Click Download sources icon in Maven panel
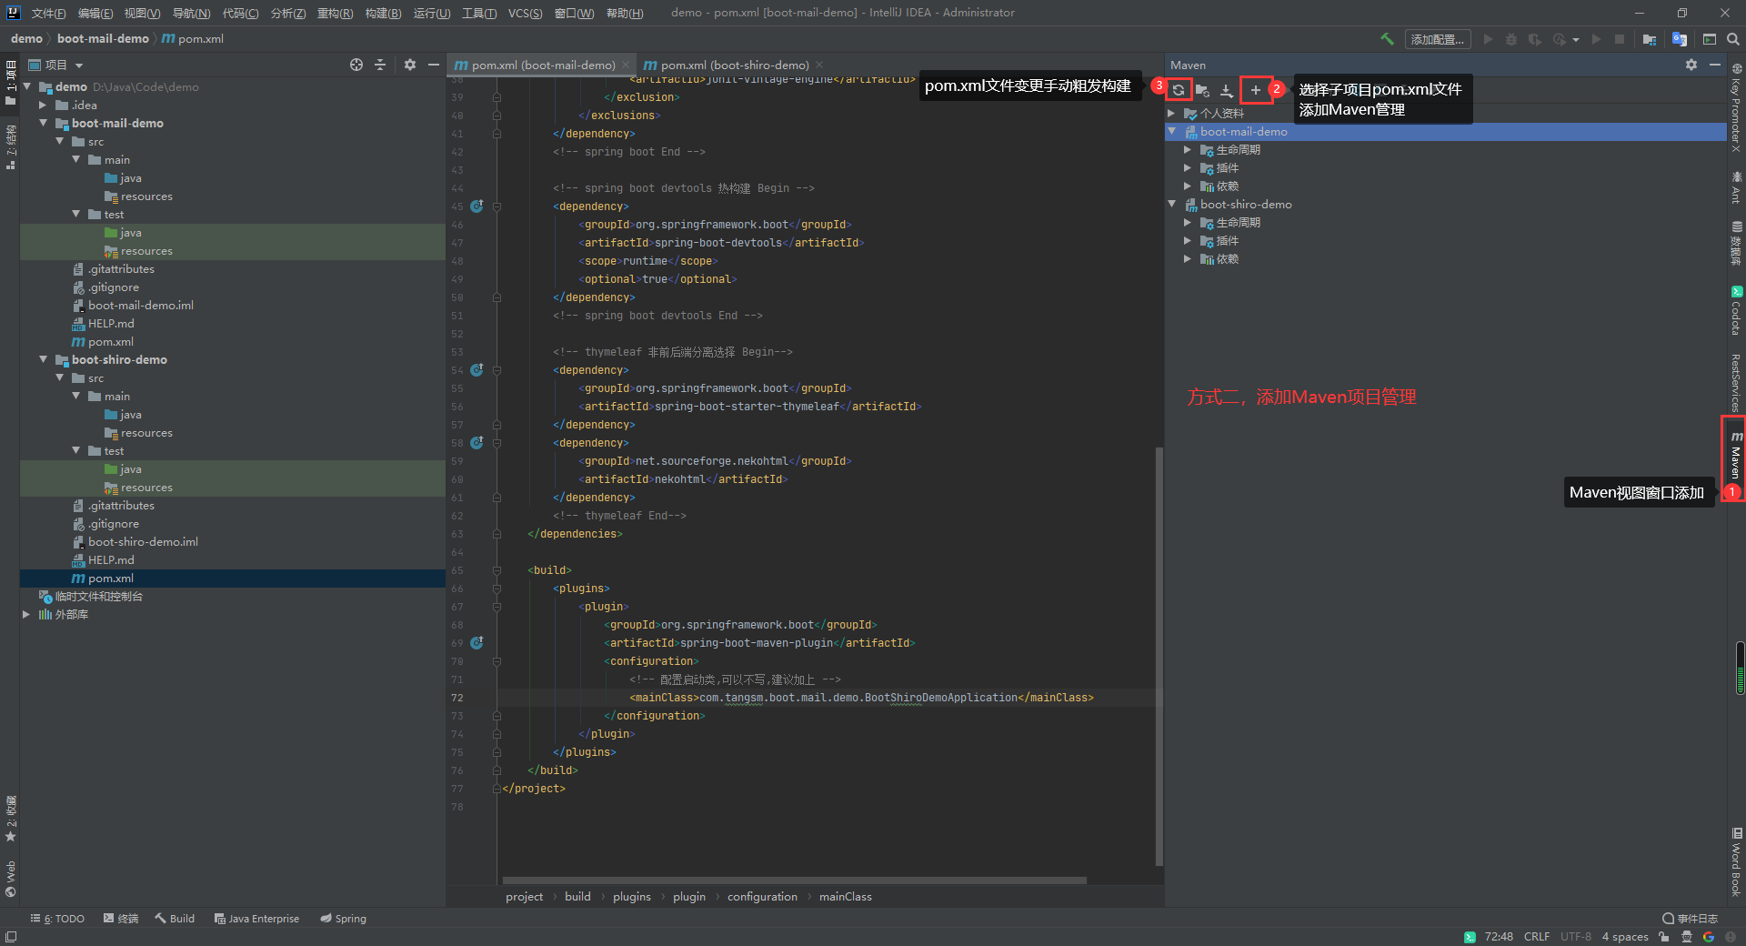The width and height of the screenshot is (1746, 946). pos(1227,90)
